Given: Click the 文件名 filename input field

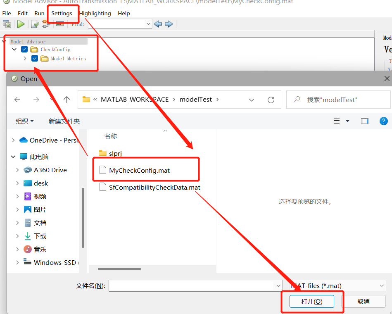Looking at the screenshot, I should click(x=196, y=286).
